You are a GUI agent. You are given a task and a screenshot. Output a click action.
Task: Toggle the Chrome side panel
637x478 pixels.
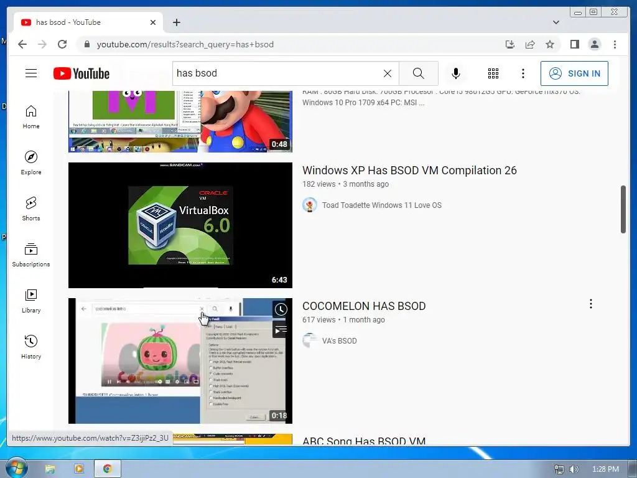(574, 44)
